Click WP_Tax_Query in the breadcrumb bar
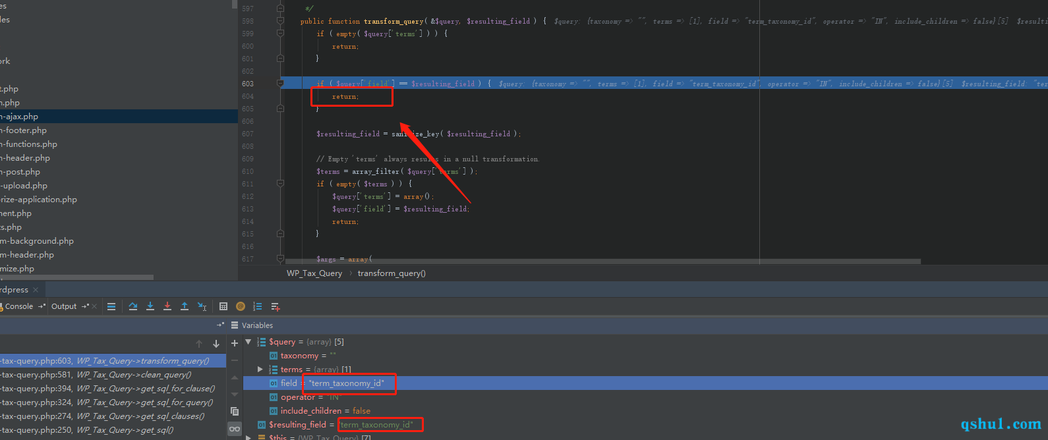 click(x=314, y=273)
